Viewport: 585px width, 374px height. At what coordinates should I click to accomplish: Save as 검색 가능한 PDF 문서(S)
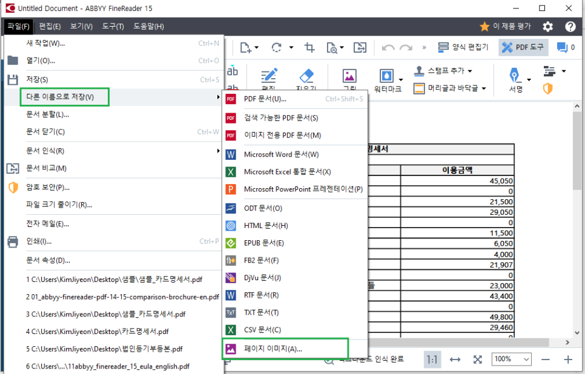(x=295, y=118)
